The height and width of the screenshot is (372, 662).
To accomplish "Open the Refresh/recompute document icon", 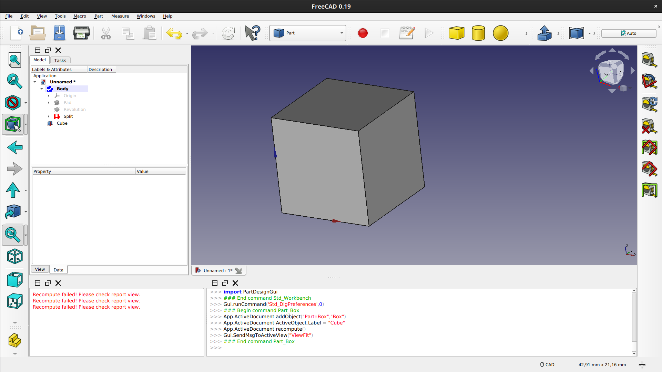I will (228, 33).
